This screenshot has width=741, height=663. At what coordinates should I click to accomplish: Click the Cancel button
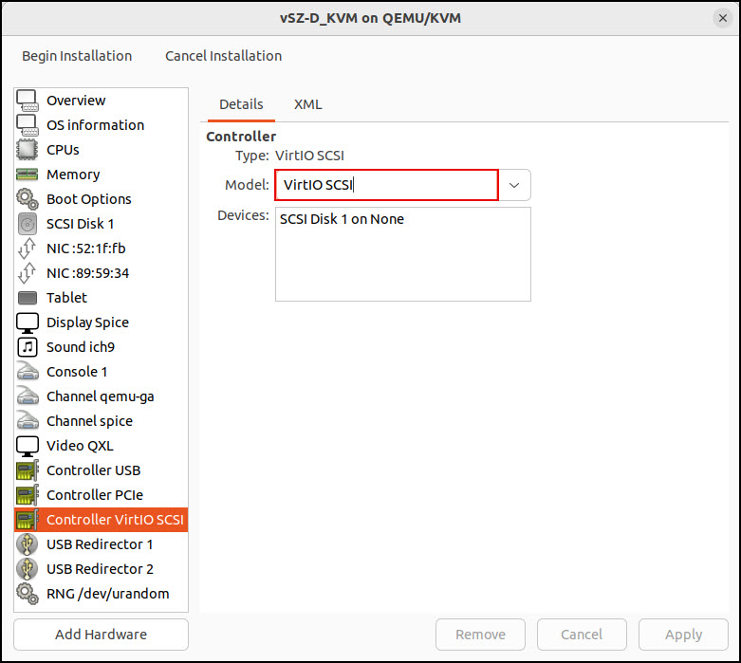[582, 635]
